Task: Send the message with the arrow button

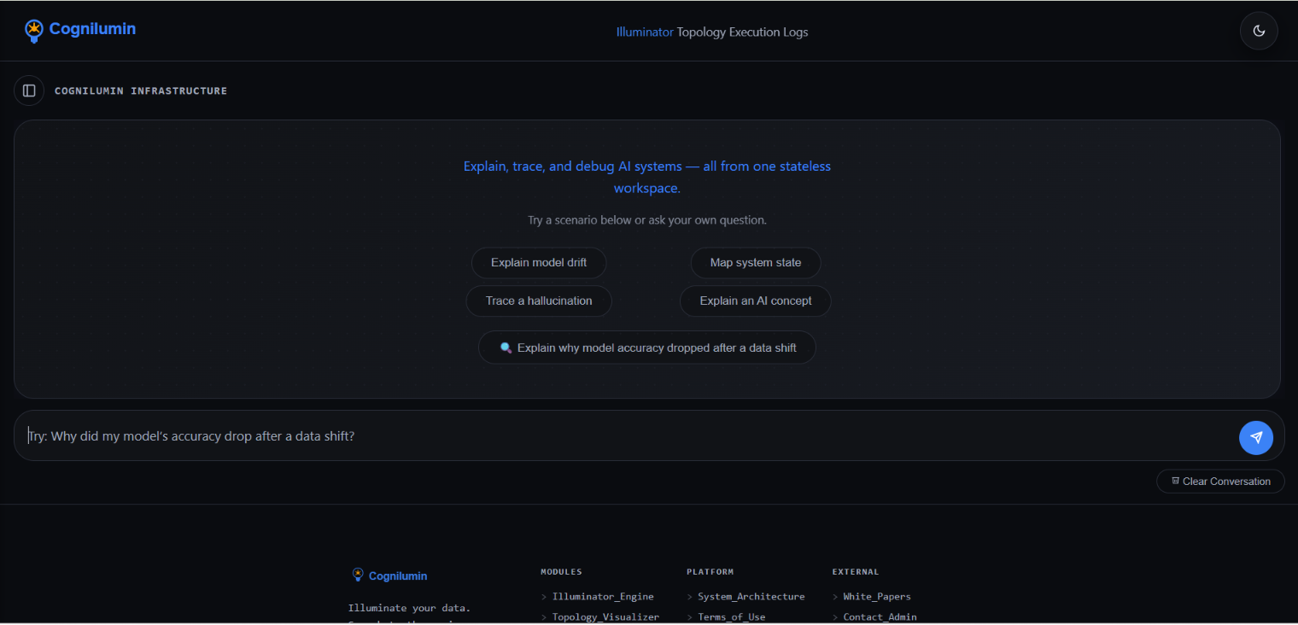Action: pos(1256,437)
